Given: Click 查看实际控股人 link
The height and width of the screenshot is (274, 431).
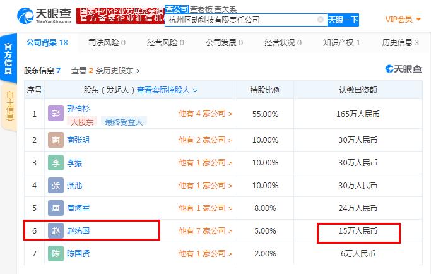Looking at the screenshot, I should (167, 90).
